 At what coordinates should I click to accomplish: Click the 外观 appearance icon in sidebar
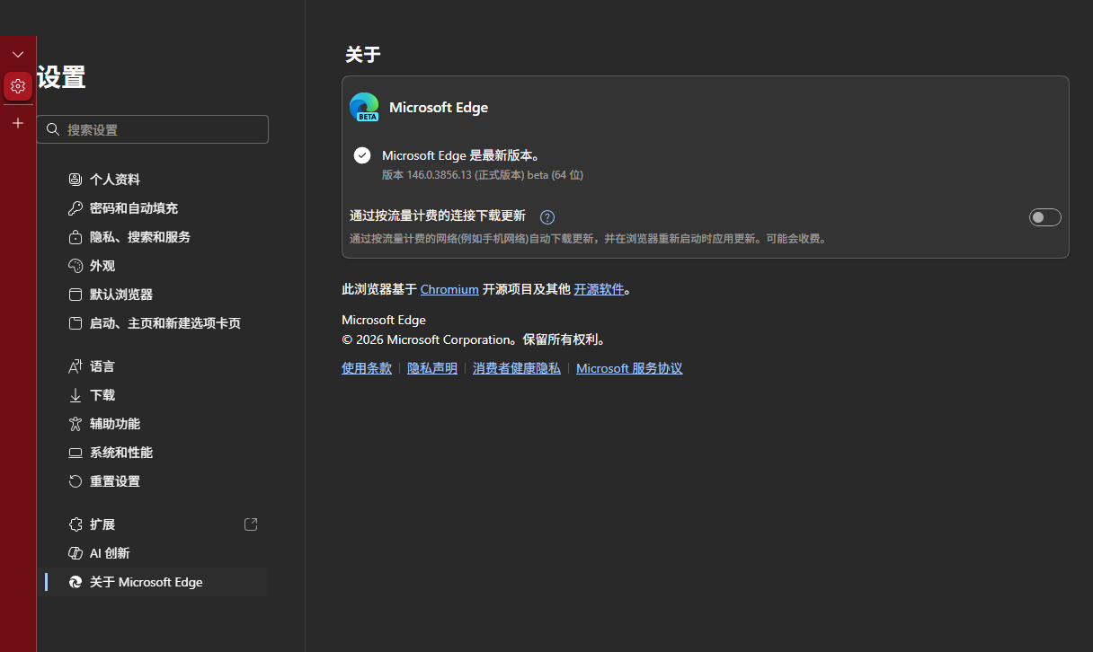tap(76, 265)
